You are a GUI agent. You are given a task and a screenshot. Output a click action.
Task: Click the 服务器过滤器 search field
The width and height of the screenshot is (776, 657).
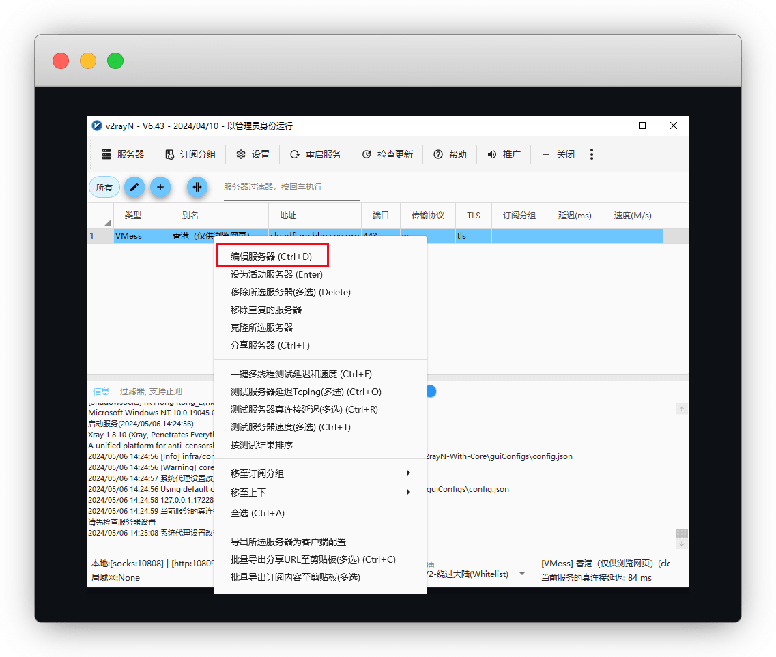(291, 187)
